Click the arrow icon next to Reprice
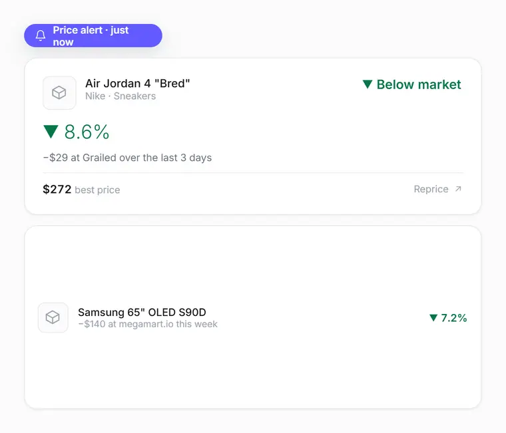This screenshot has width=506, height=433. 458,189
